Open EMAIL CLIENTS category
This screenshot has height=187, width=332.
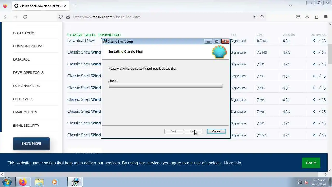(x=25, y=112)
